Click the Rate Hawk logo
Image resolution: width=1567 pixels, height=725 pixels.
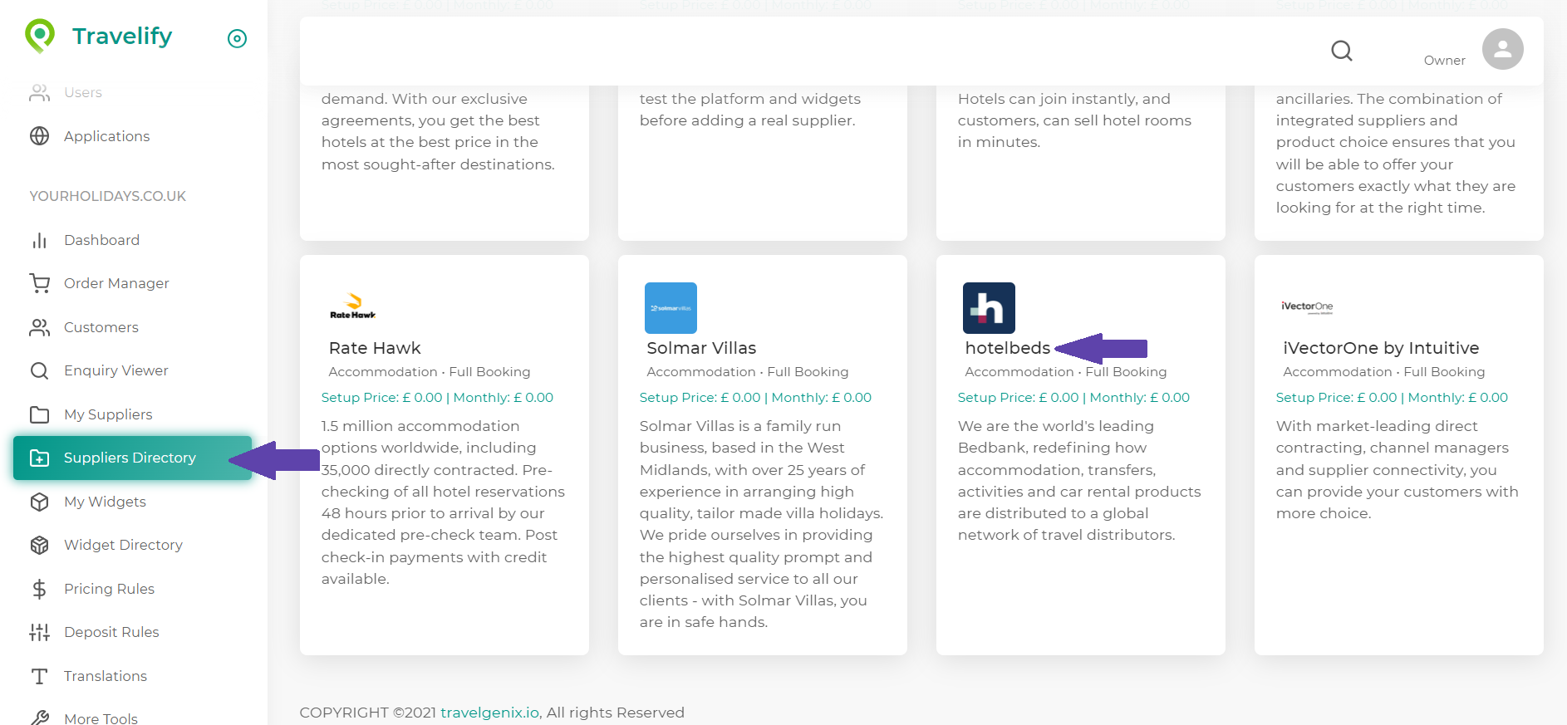(x=353, y=306)
